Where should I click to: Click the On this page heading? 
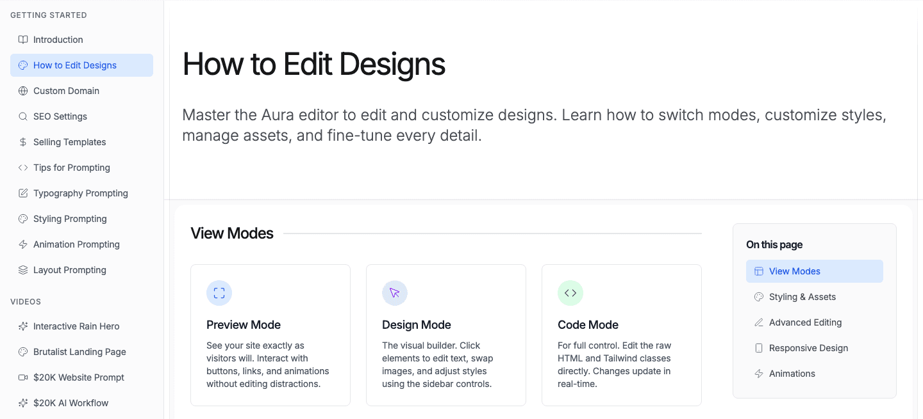774,244
